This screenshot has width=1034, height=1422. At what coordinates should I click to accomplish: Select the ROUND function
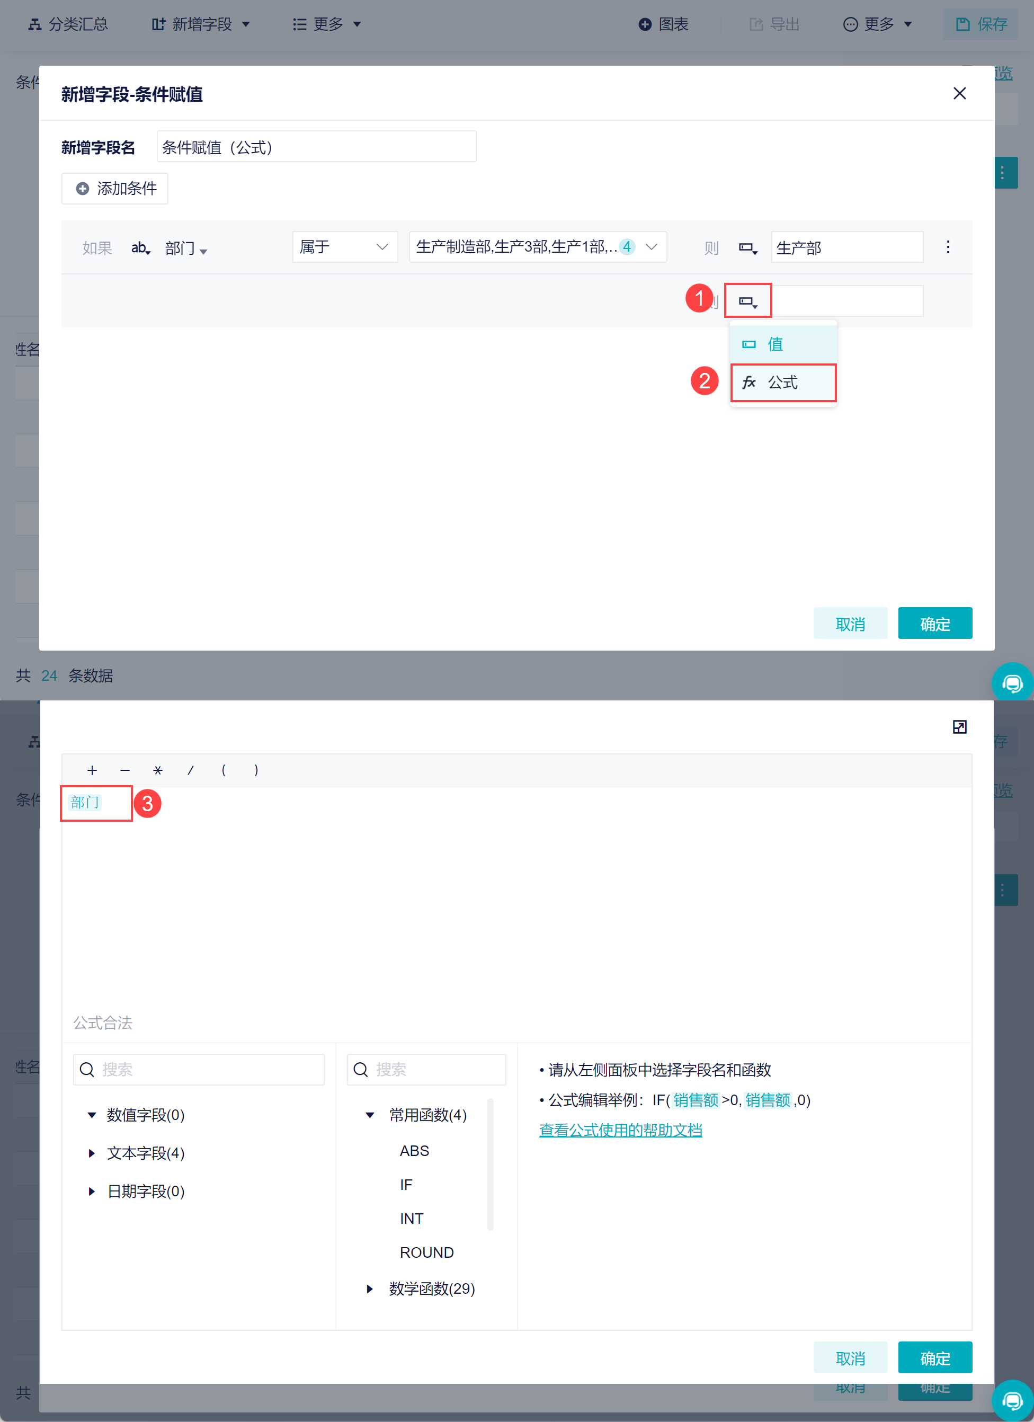click(426, 1252)
